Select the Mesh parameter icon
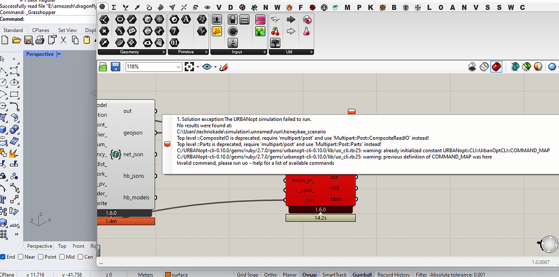This screenshot has width=559, height=277. [x=159, y=19]
